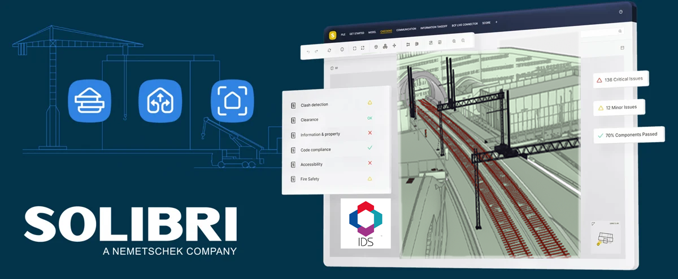Click the redo arrow in the toolbar

pyautogui.click(x=316, y=51)
